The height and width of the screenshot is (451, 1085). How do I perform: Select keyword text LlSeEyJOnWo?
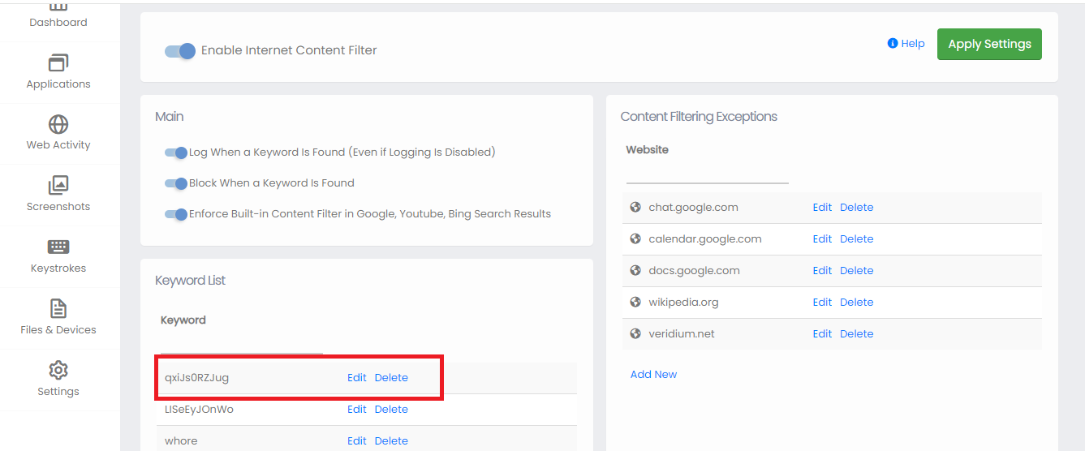(x=199, y=409)
